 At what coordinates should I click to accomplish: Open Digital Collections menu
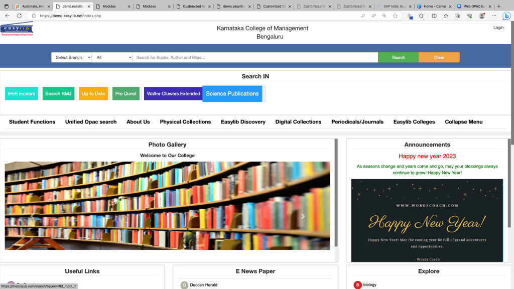pos(298,122)
